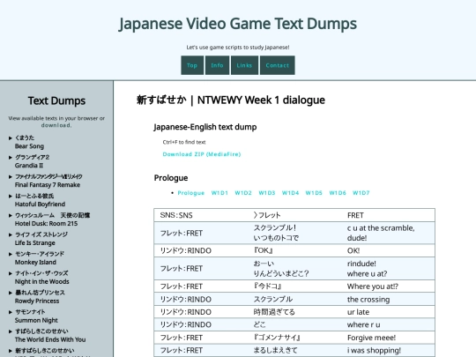Select Final Fantasy 7 Remake label
Screen dimensions: 476x357
pos(48,185)
